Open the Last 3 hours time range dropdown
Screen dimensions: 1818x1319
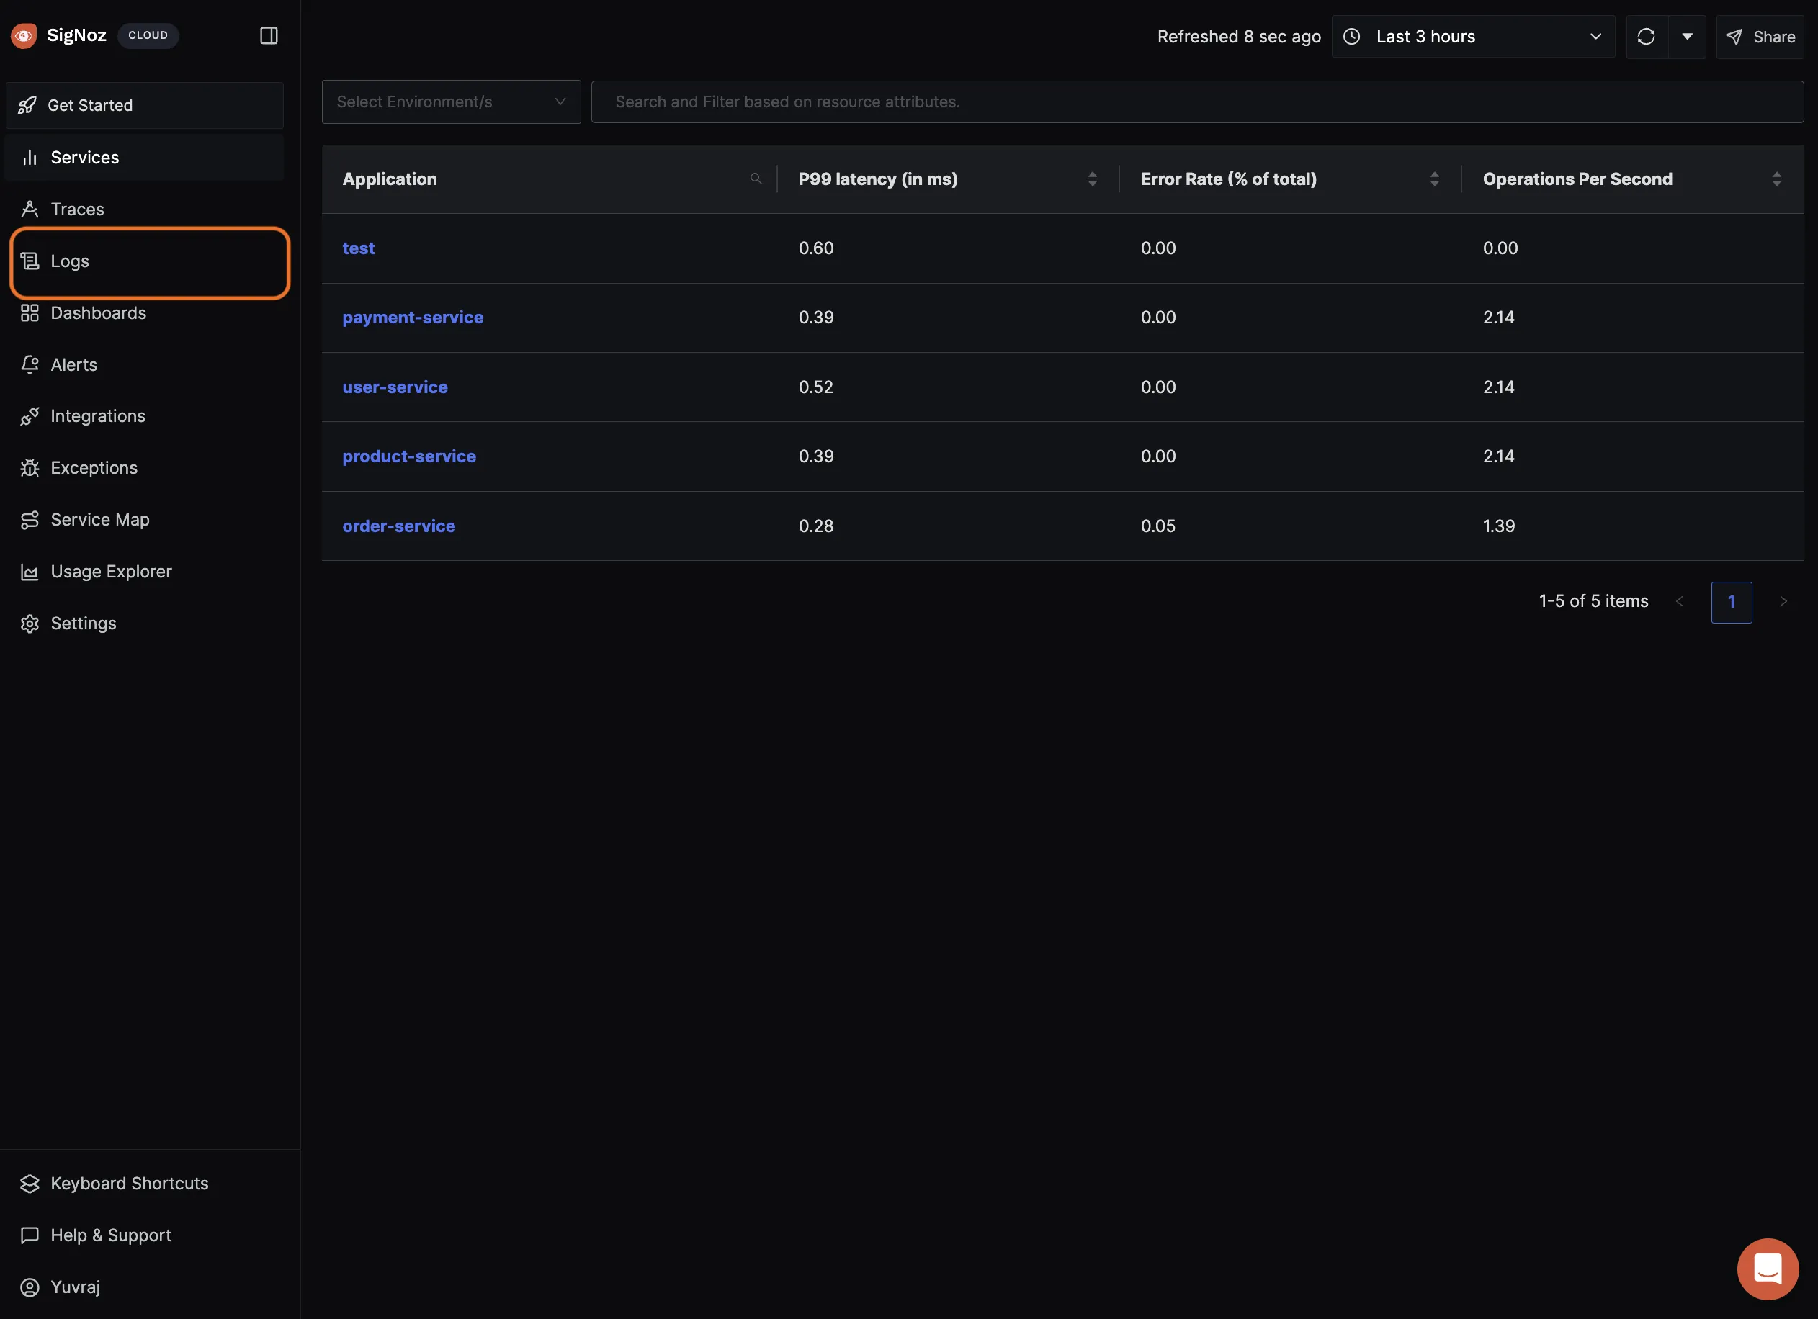point(1472,37)
